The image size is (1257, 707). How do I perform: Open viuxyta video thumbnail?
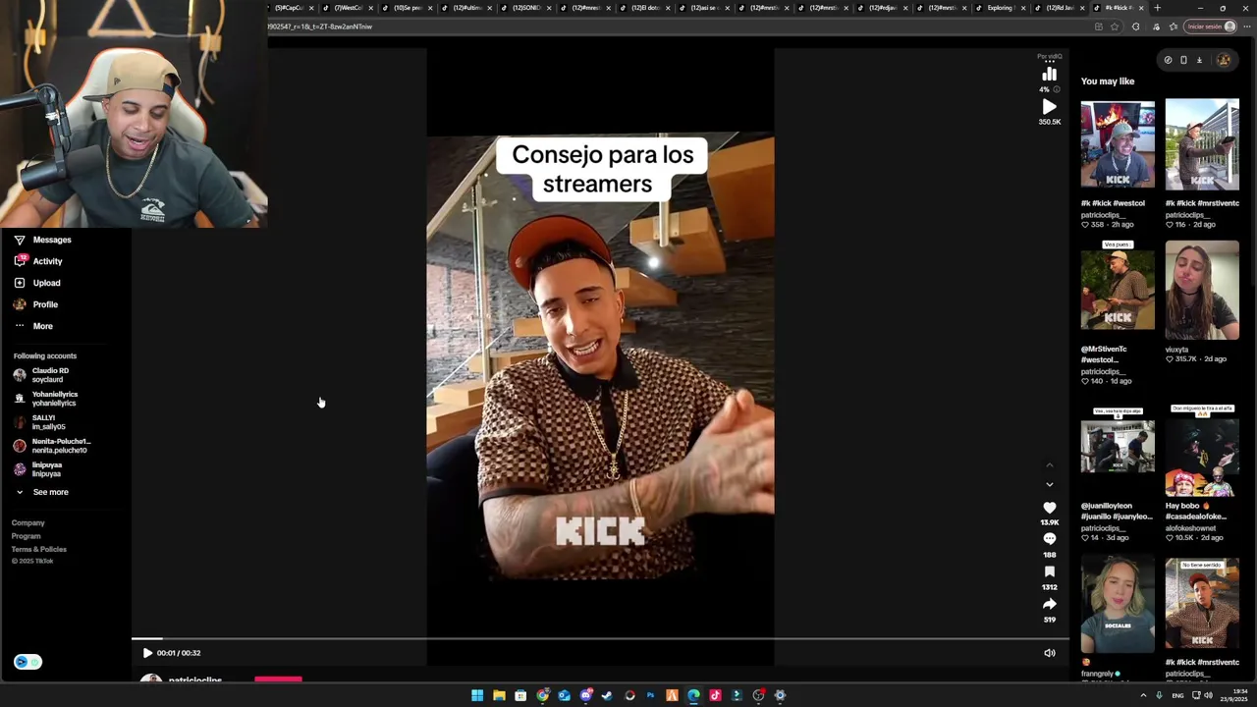[x=1202, y=290]
